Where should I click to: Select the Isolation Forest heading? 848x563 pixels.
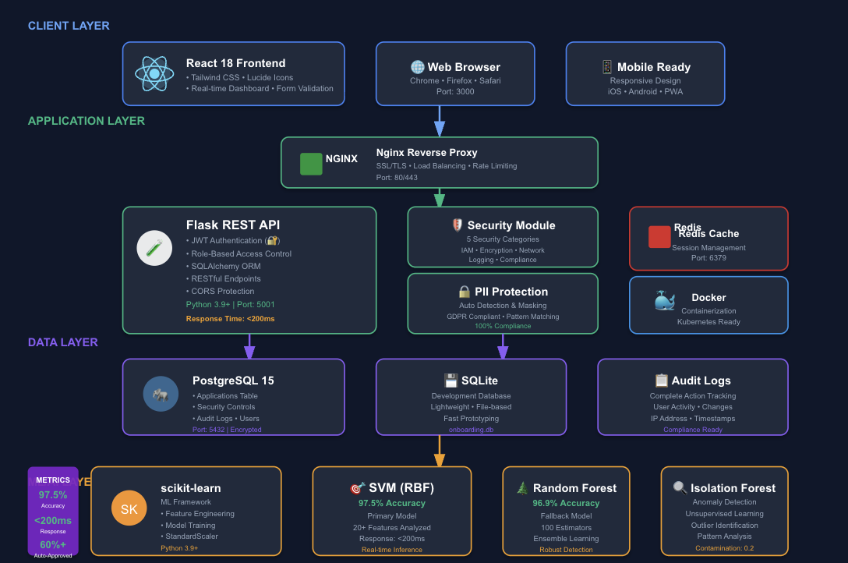(733, 488)
